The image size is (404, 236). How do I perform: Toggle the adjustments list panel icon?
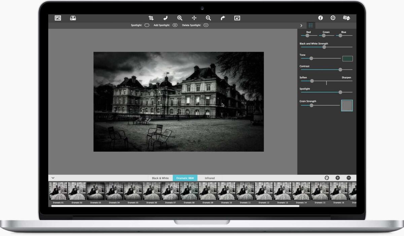point(310,25)
